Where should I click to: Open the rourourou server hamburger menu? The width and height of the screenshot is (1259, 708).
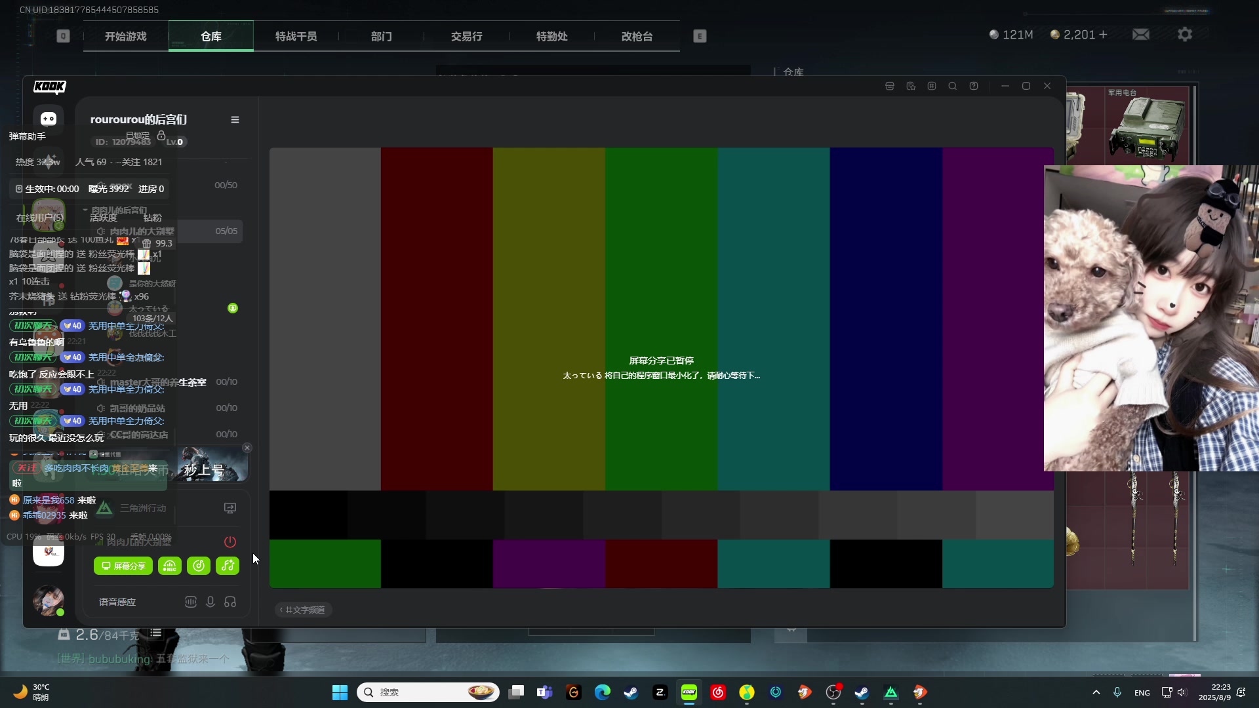click(x=235, y=120)
